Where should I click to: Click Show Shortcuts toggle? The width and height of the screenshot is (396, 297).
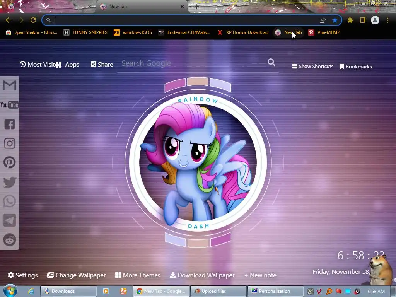tap(312, 67)
